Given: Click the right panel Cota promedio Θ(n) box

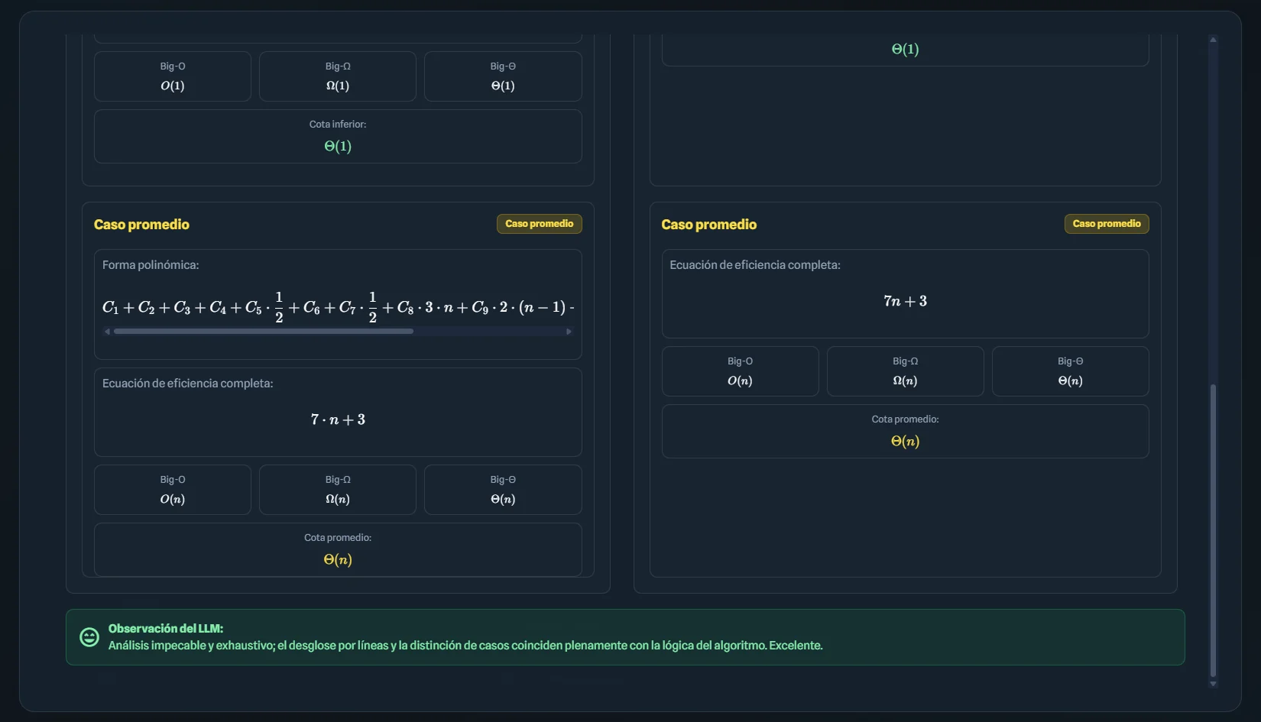Looking at the screenshot, I should click(906, 431).
